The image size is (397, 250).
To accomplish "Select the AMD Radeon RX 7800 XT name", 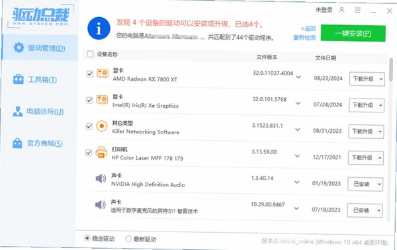I will tap(145, 79).
